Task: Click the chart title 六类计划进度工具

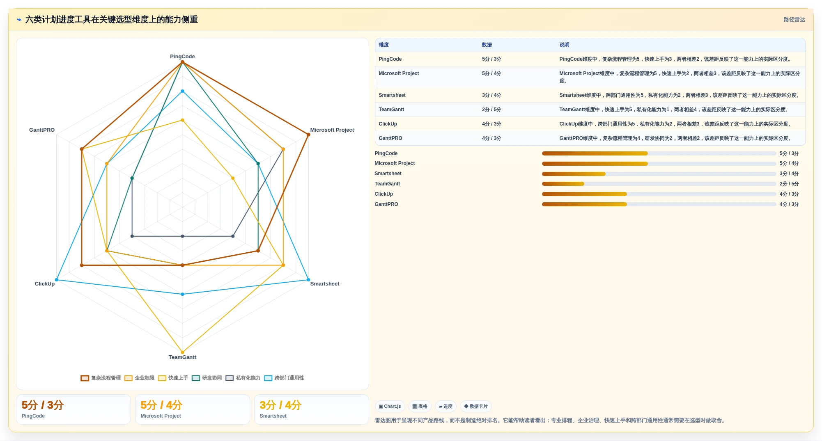Action: (111, 20)
